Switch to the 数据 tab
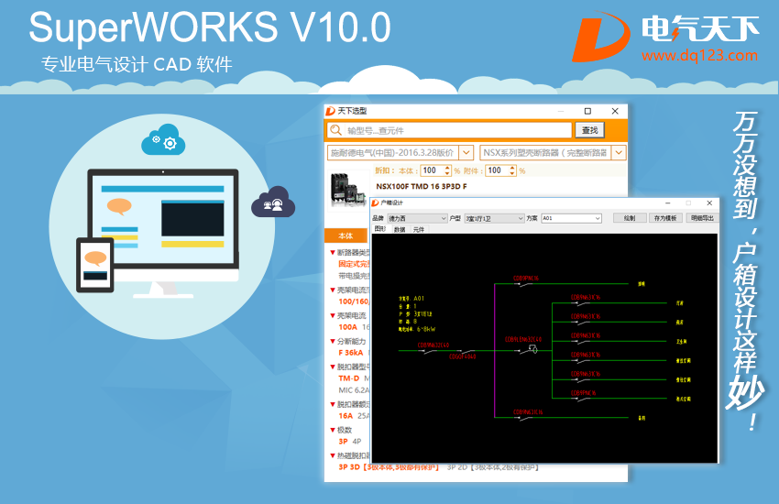 coord(400,229)
